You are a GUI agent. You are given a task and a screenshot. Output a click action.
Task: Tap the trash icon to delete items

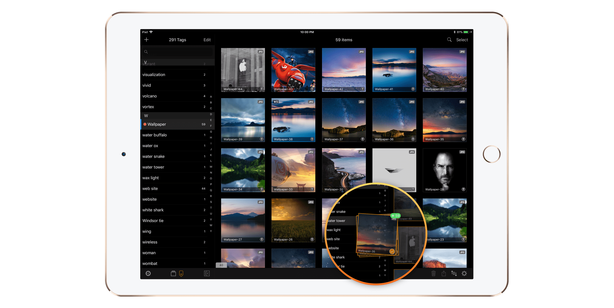click(433, 273)
